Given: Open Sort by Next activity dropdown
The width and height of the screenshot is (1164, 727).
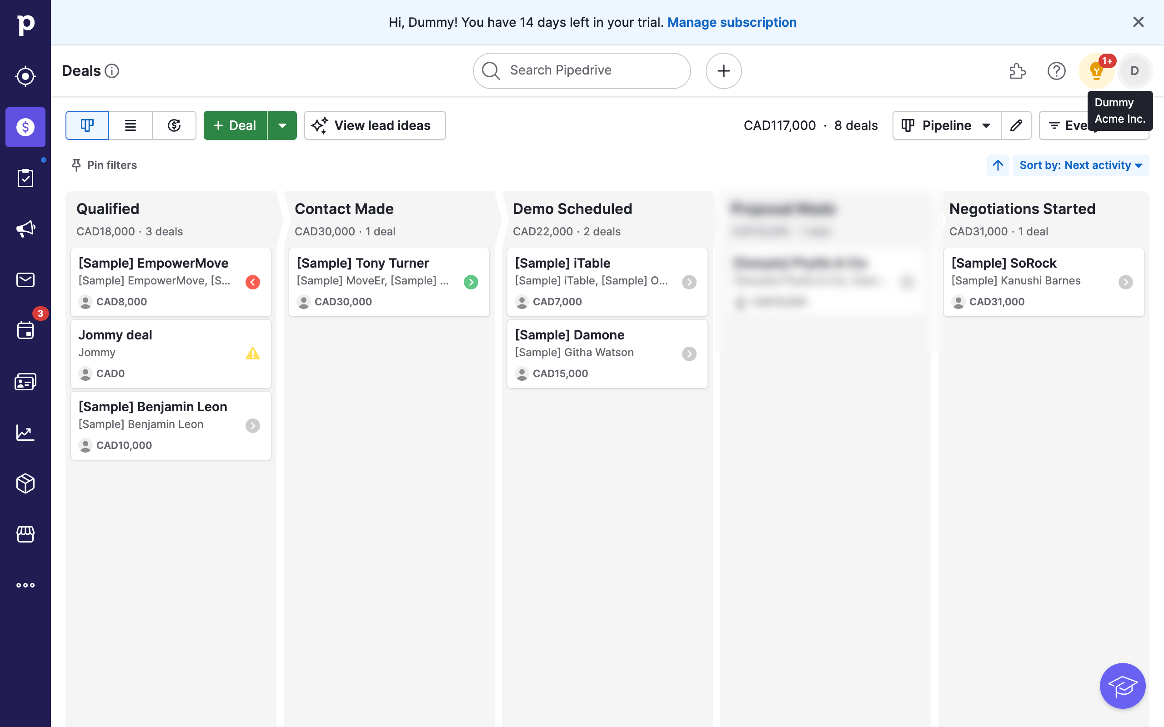Looking at the screenshot, I should tap(1080, 165).
